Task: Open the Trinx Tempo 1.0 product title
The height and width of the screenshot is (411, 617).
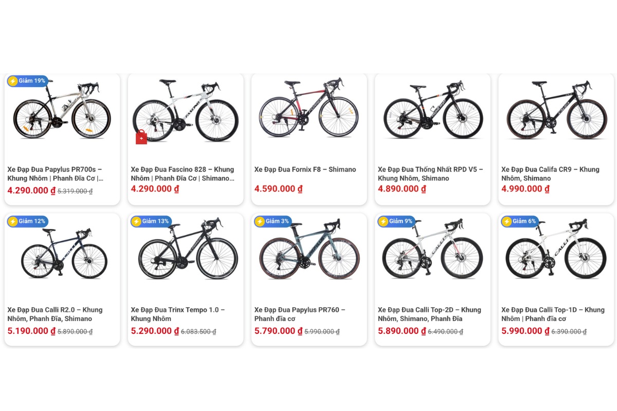Action: [x=177, y=314]
